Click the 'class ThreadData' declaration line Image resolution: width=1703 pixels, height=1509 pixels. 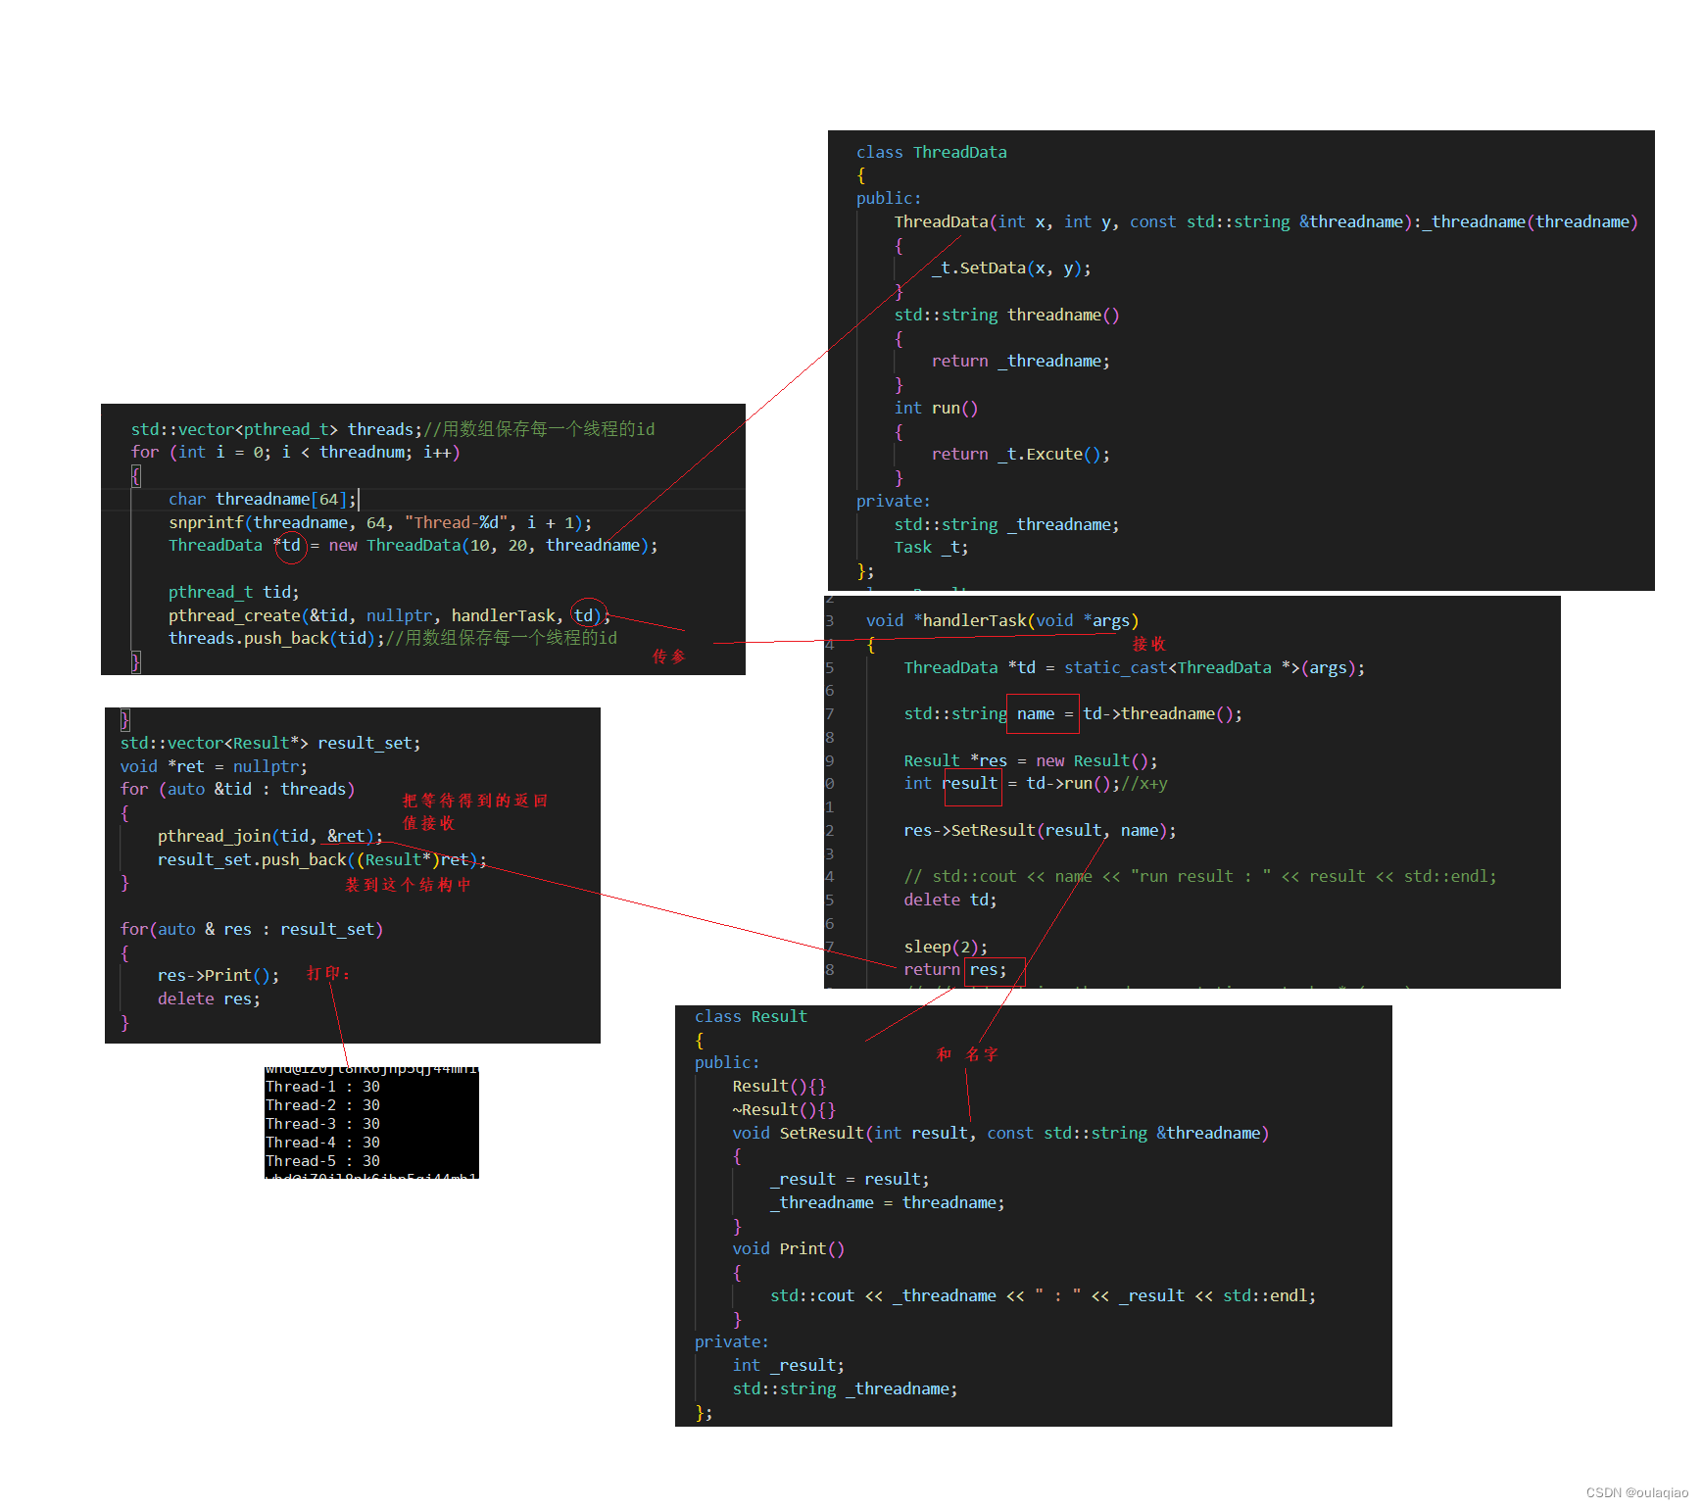tap(931, 152)
